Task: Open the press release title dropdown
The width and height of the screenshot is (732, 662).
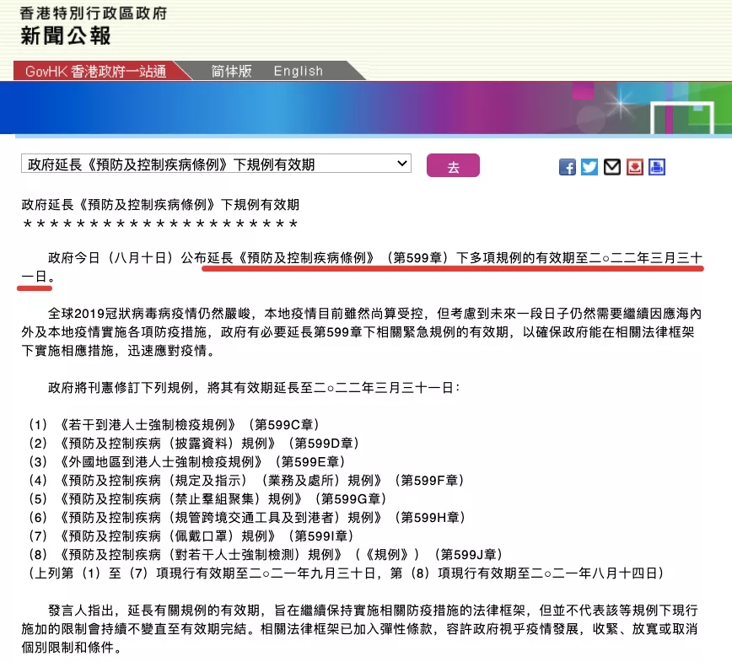Action: [x=216, y=164]
